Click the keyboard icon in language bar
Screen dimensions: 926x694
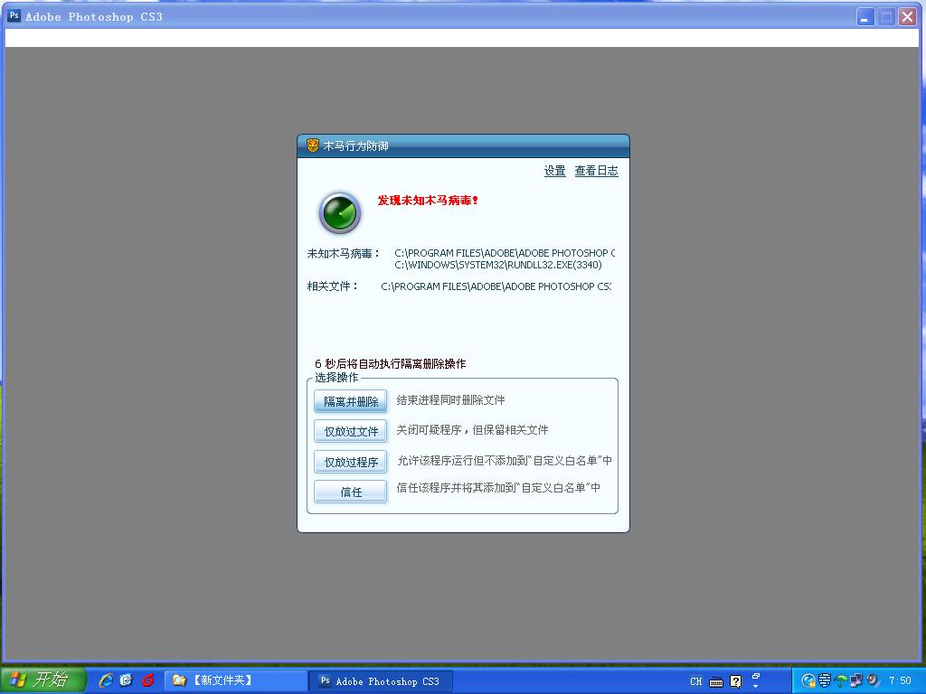coord(716,682)
